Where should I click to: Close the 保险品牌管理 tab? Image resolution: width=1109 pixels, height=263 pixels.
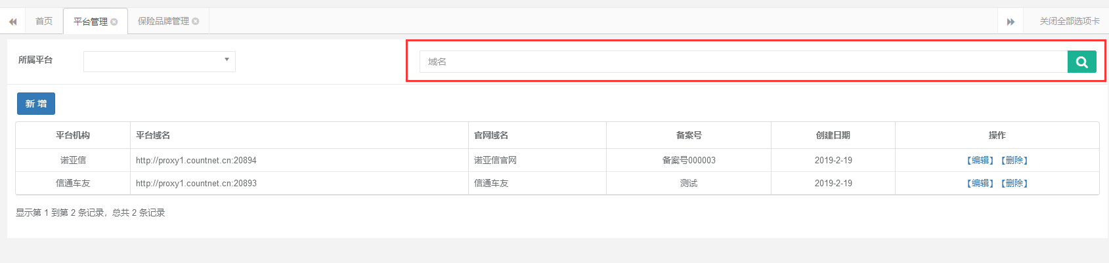tap(195, 22)
